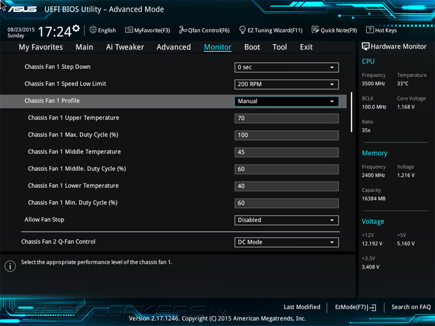
Task: Select the Chassis Fan 1 Step Down label
Action: [57, 67]
